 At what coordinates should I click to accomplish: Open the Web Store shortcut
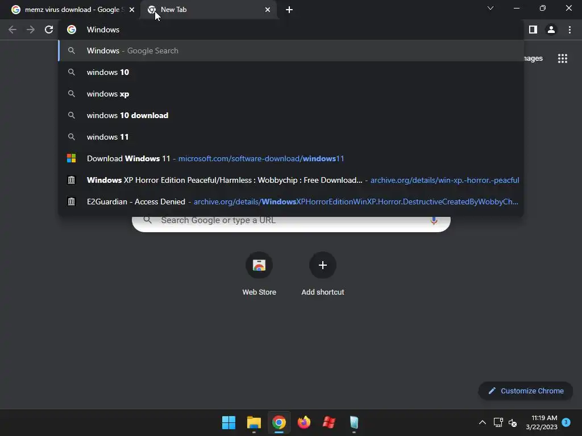[259, 274]
